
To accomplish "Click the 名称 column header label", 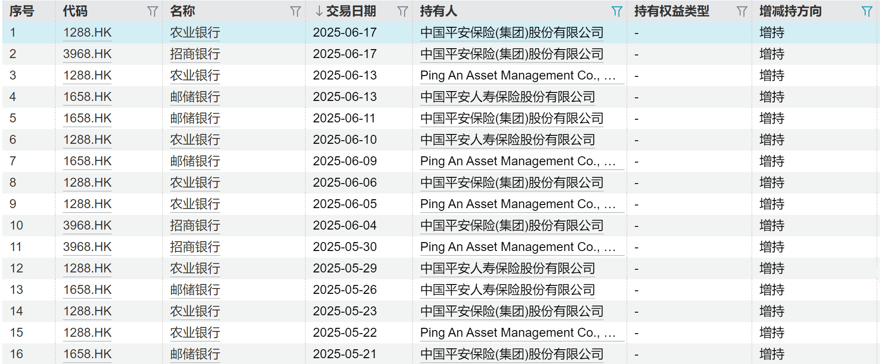I will point(182,11).
